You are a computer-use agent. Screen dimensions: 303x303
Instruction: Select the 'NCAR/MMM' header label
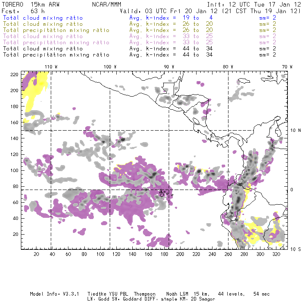point(106,5)
